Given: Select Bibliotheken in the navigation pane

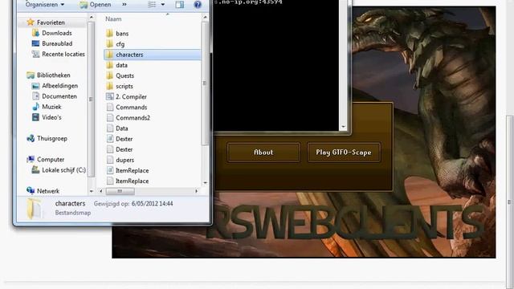Looking at the screenshot, I should pyautogui.click(x=54, y=75).
